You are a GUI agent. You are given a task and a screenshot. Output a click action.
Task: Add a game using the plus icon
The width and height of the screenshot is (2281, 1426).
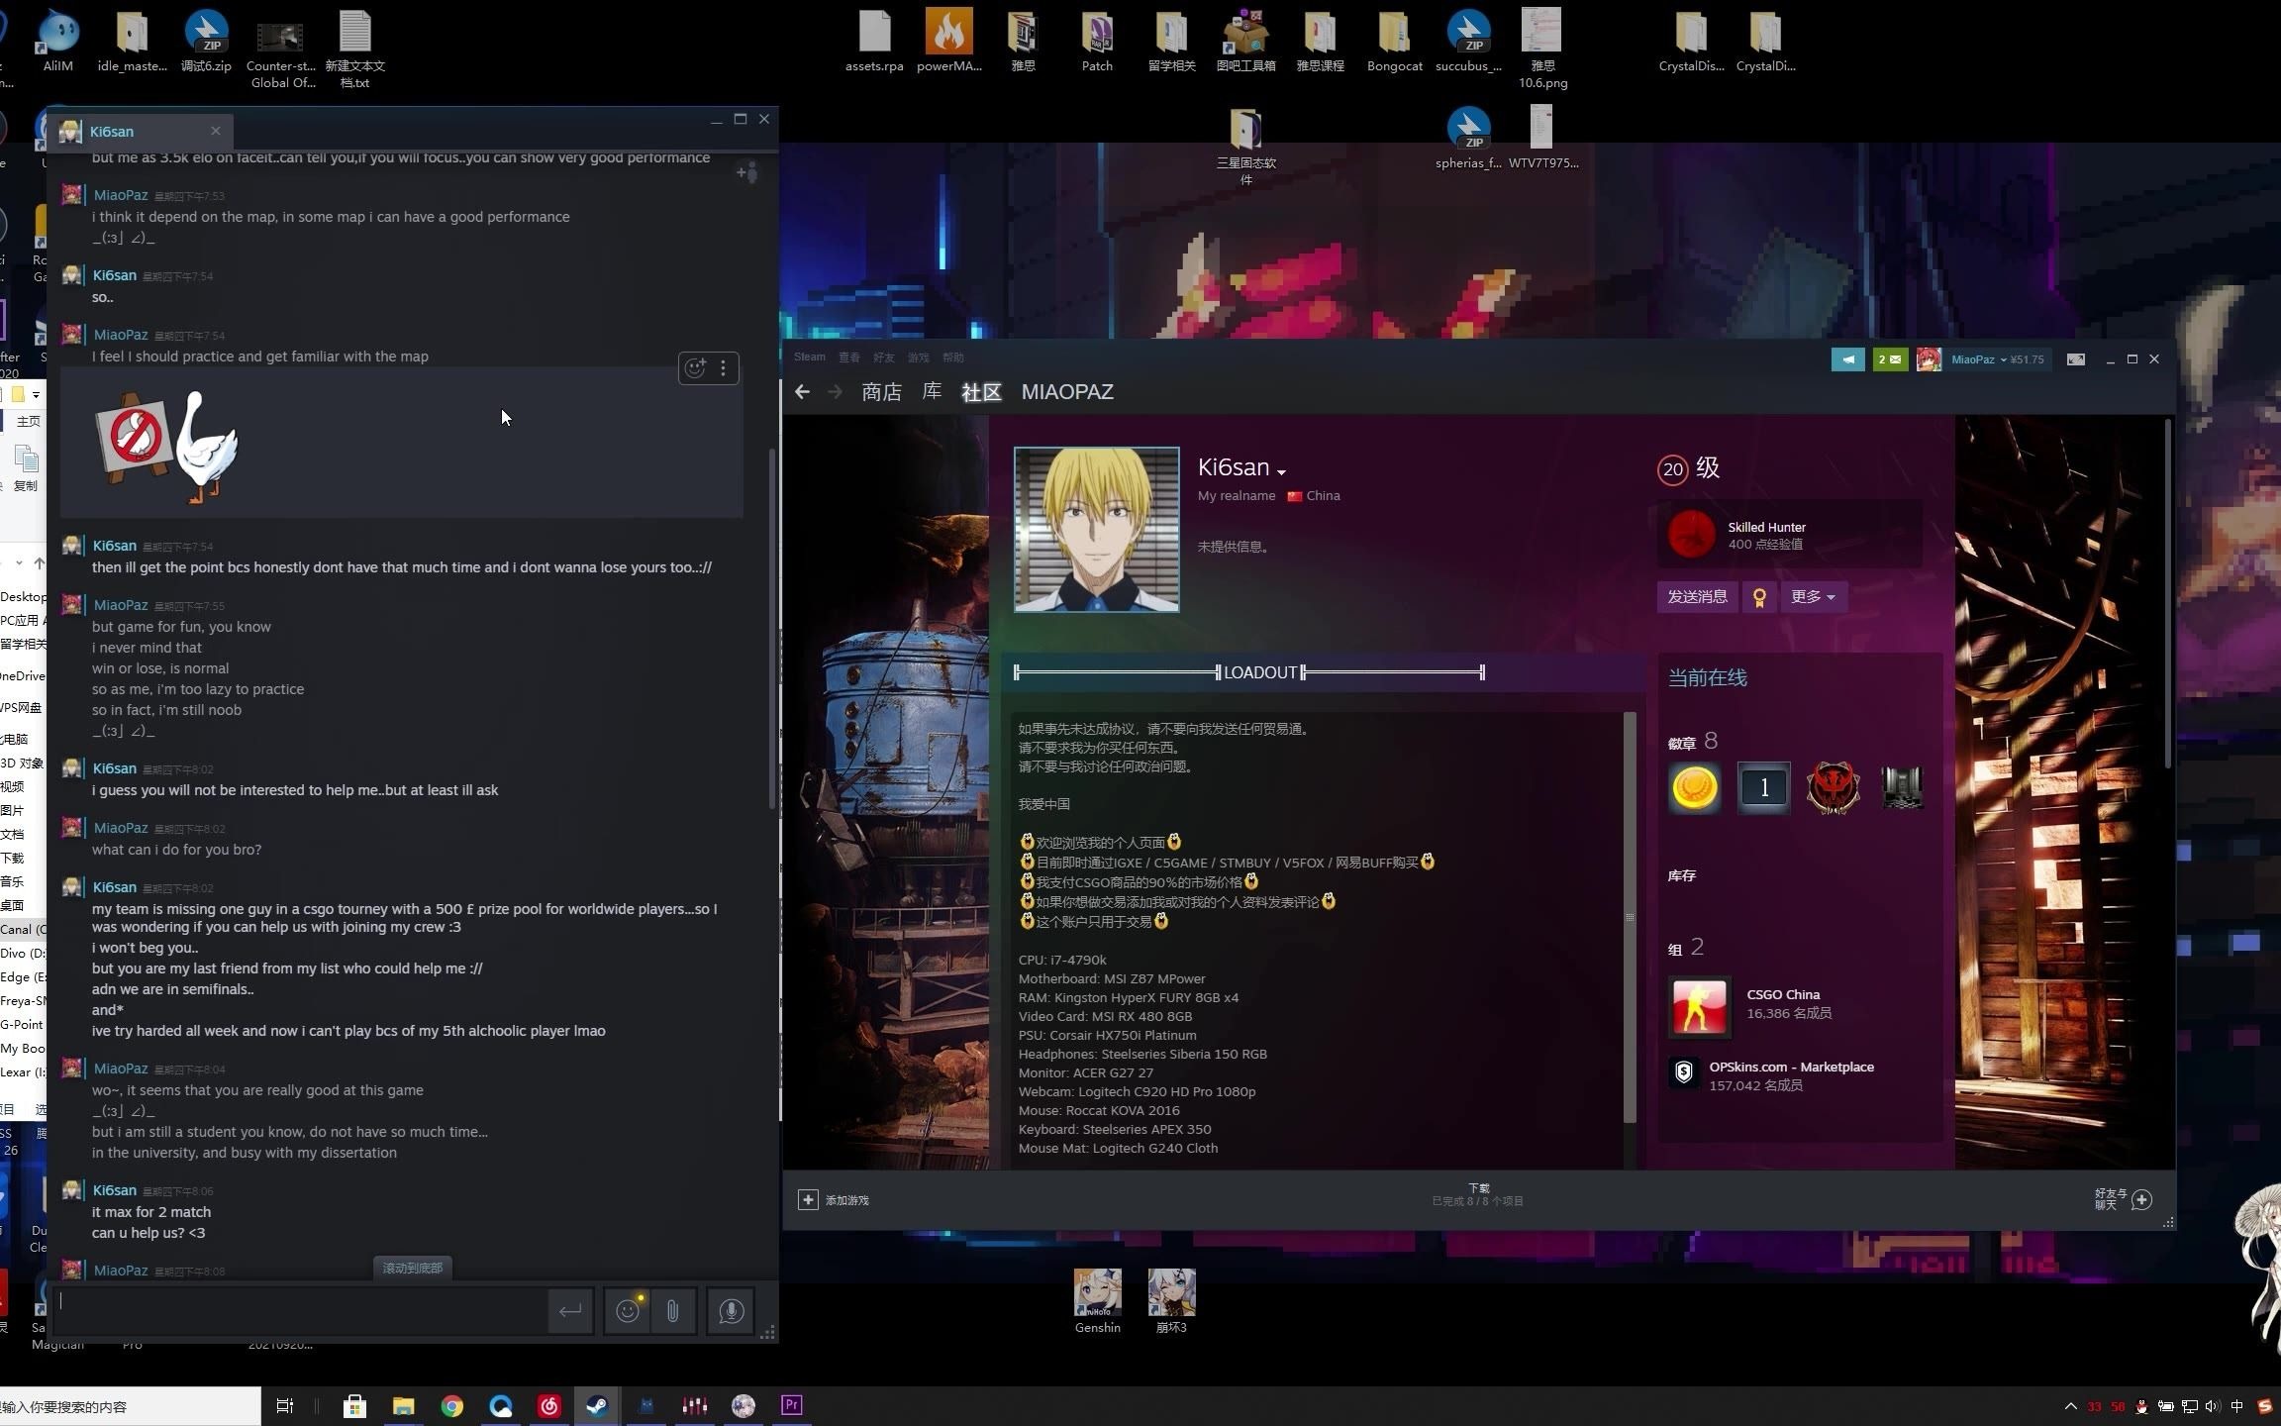pyautogui.click(x=809, y=1199)
